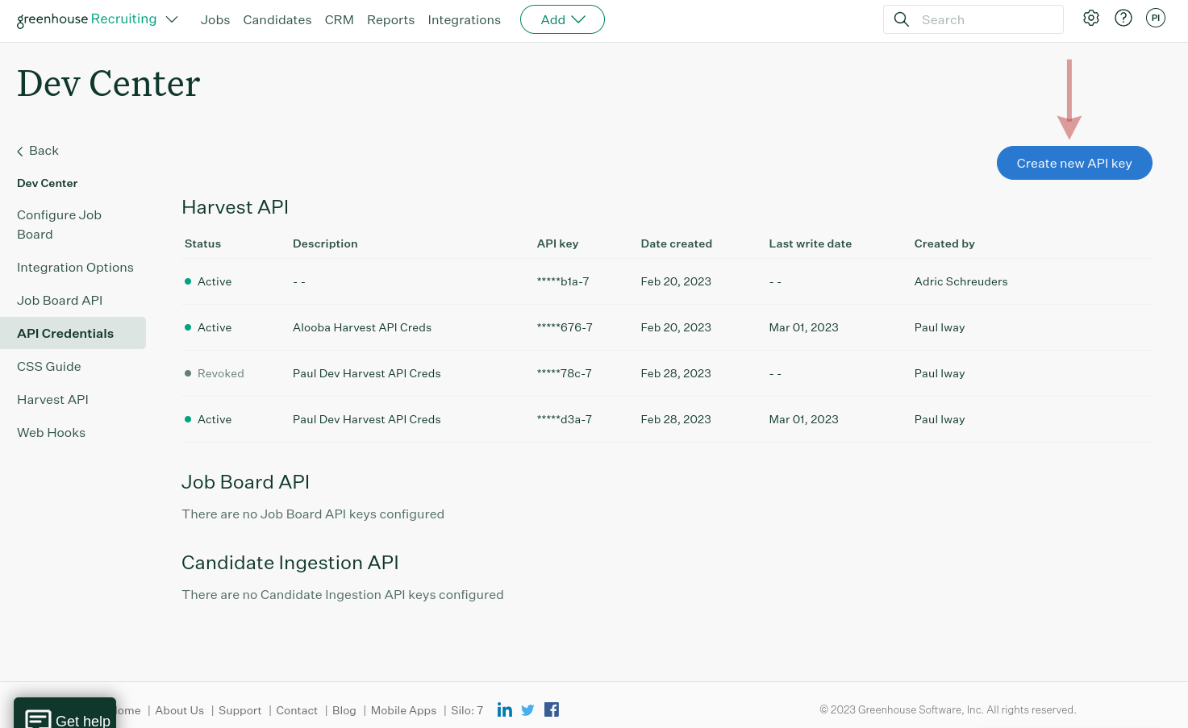1188x728 pixels.
Task: Open Harvest API sidebar item
Action: [x=52, y=400]
